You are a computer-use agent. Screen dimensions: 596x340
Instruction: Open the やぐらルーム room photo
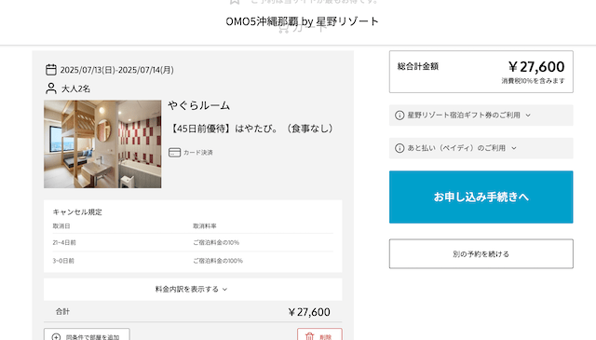click(102, 144)
